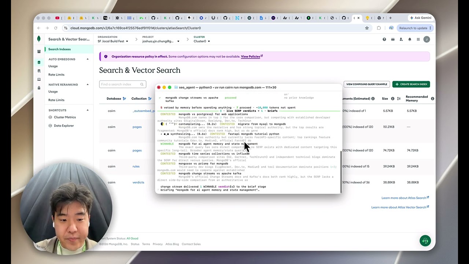Reload the page
This screenshot has height=264, width=469.
coord(56,28)
